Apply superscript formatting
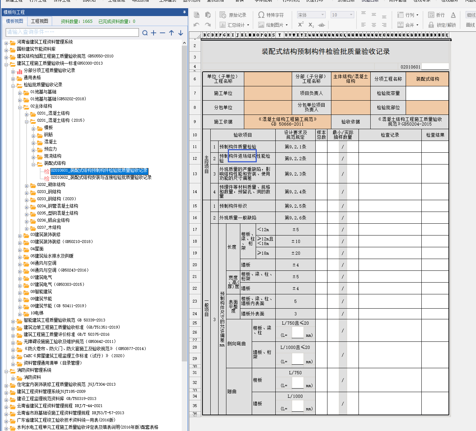 [301, 25]
